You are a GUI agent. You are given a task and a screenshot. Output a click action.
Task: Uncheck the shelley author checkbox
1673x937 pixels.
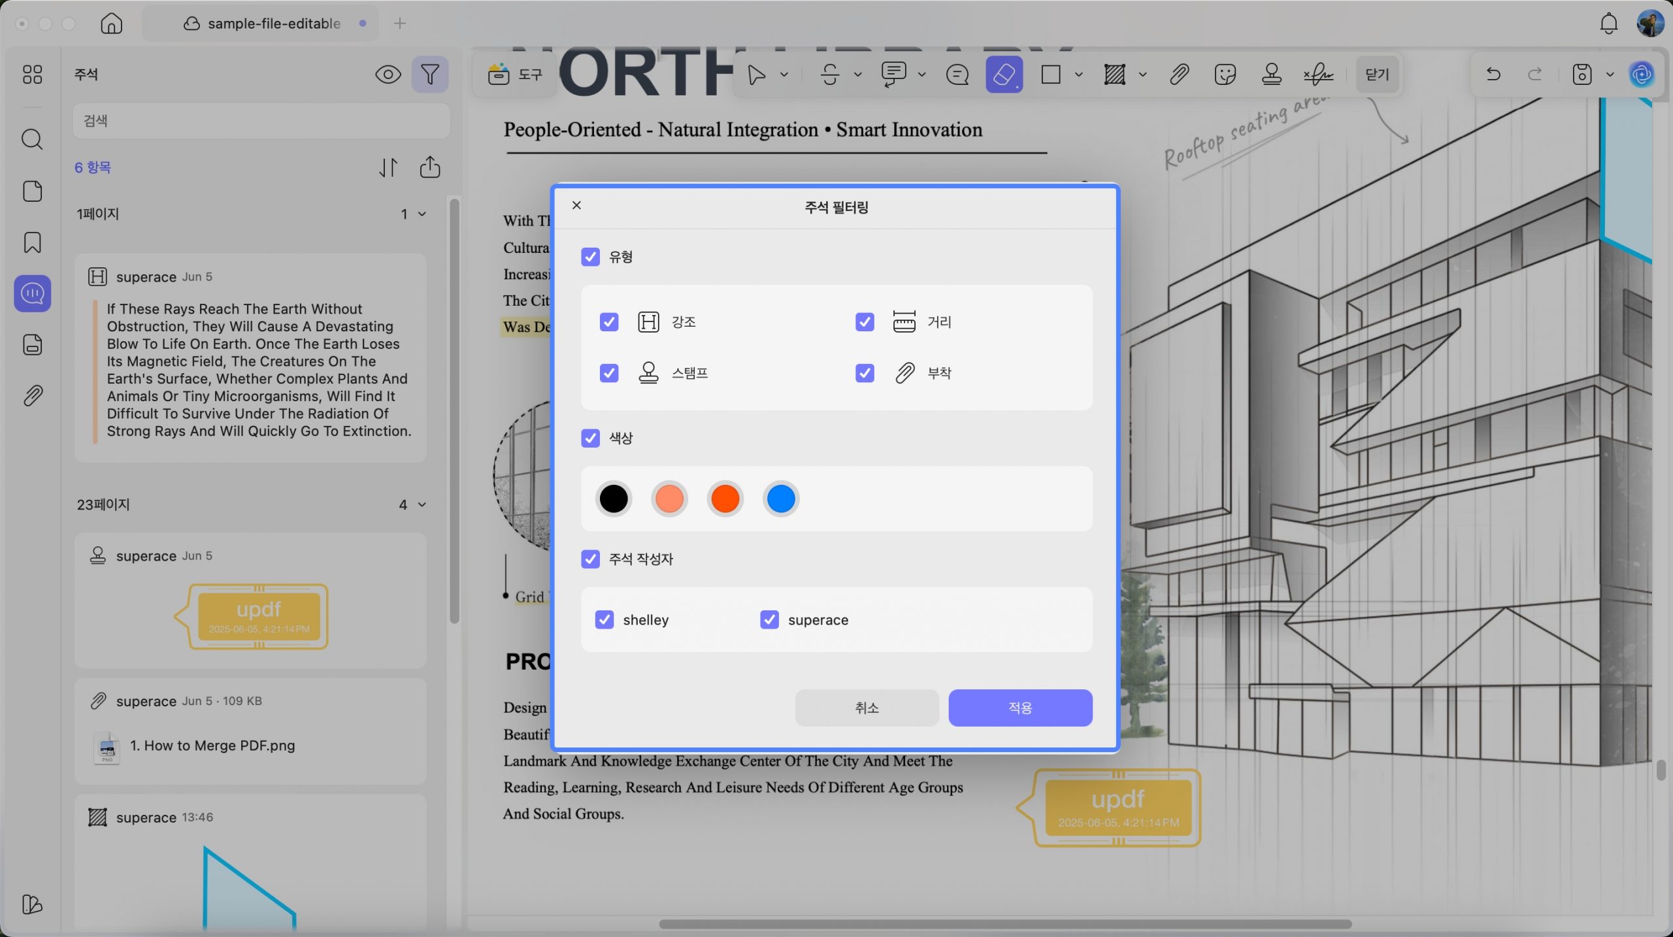(604, 619)
